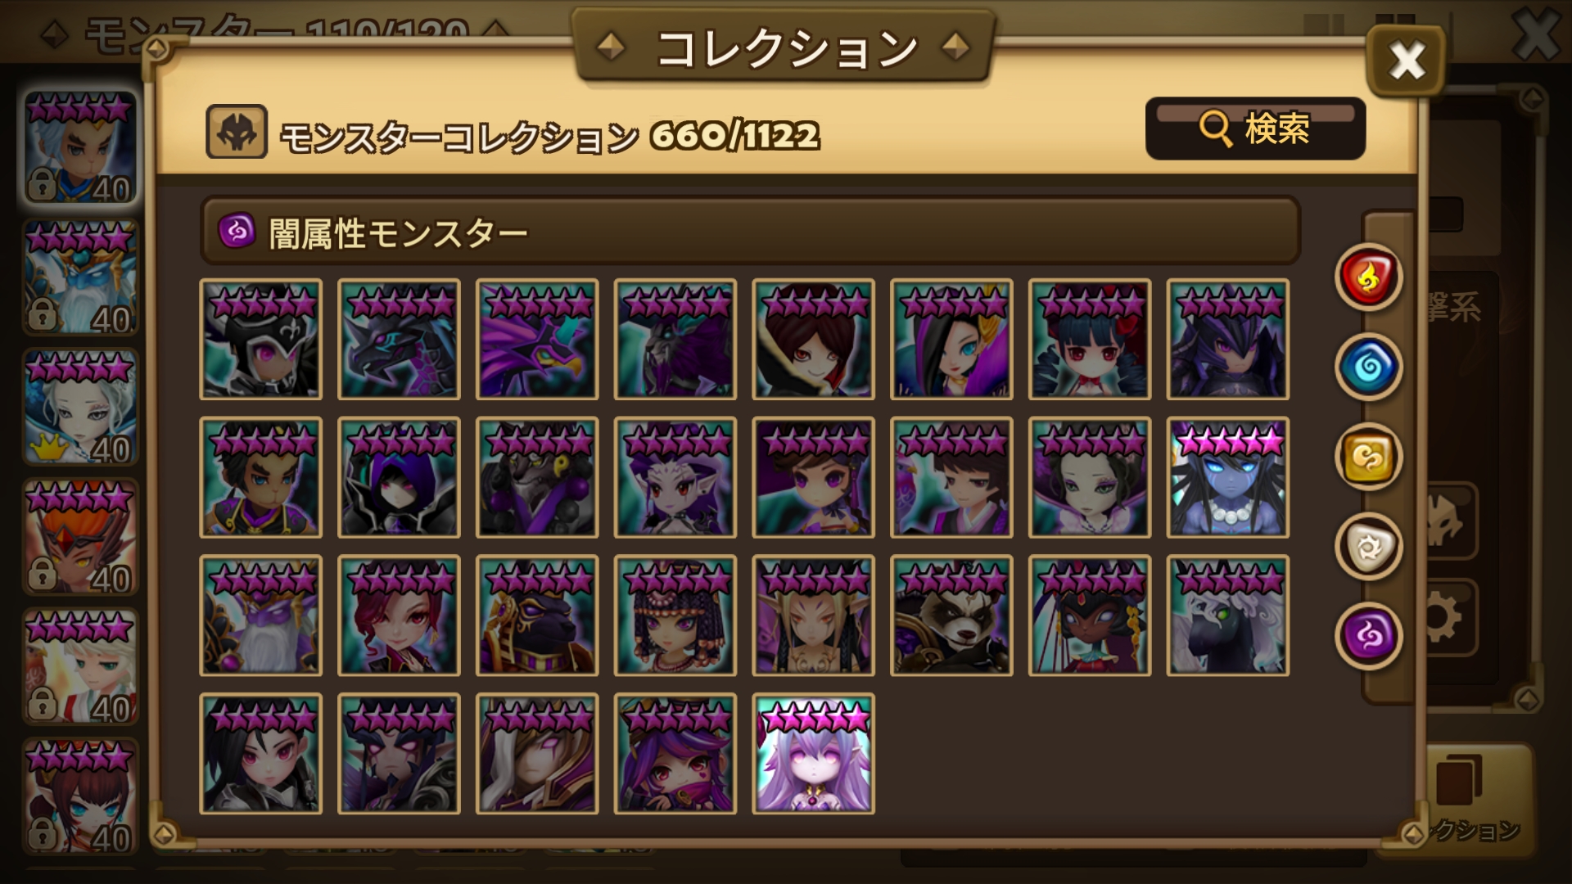Select the wind element filter icon

click(1368, 457)
